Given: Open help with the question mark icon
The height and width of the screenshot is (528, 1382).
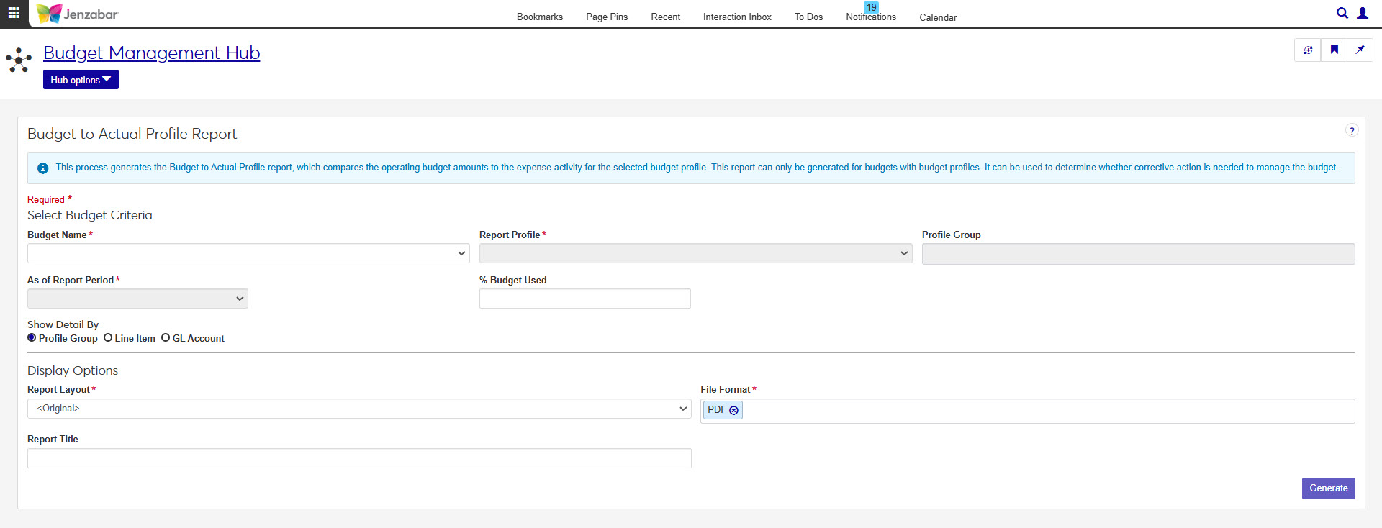Looking at the screenshot, I should tap(1351, 131).
